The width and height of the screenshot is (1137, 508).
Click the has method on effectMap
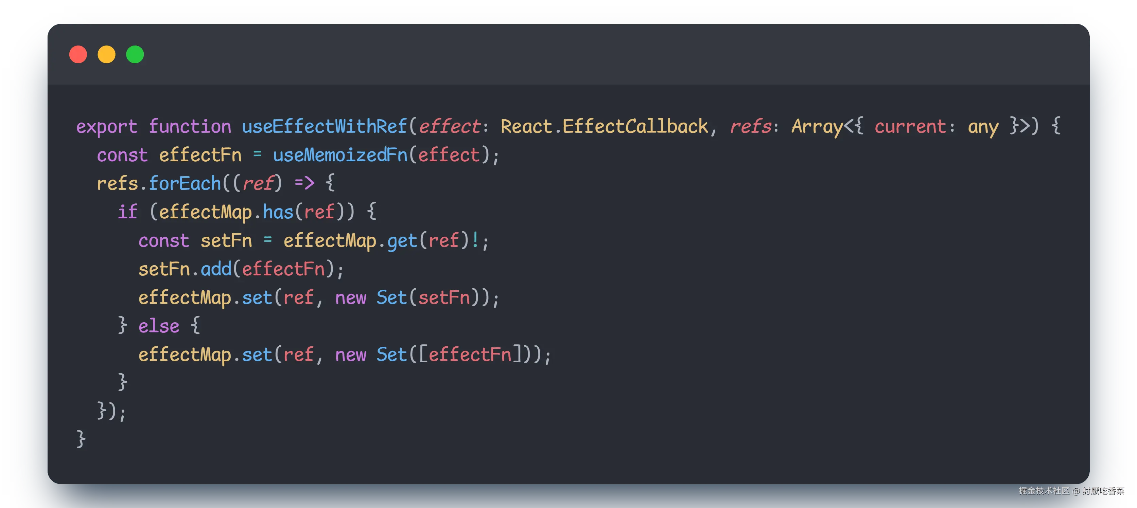tap(278, 212)
